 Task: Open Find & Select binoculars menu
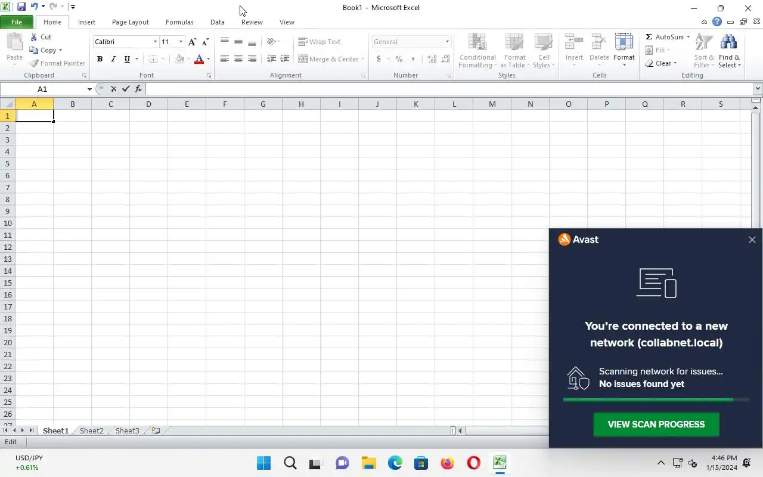click(x=729, y=51)
